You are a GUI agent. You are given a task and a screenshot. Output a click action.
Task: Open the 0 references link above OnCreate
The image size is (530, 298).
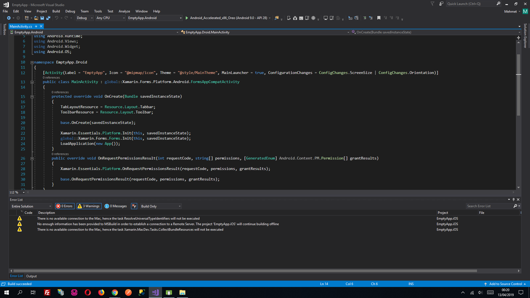pos(60,92)
